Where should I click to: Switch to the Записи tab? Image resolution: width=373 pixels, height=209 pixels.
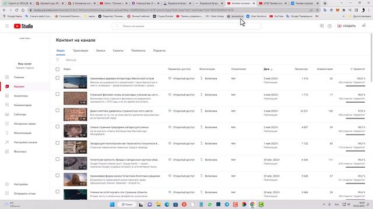(101, 51)
